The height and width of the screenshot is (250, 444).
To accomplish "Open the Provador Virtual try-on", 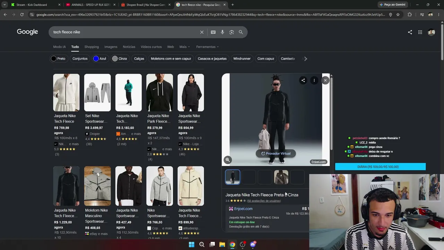I will (276, 153).
